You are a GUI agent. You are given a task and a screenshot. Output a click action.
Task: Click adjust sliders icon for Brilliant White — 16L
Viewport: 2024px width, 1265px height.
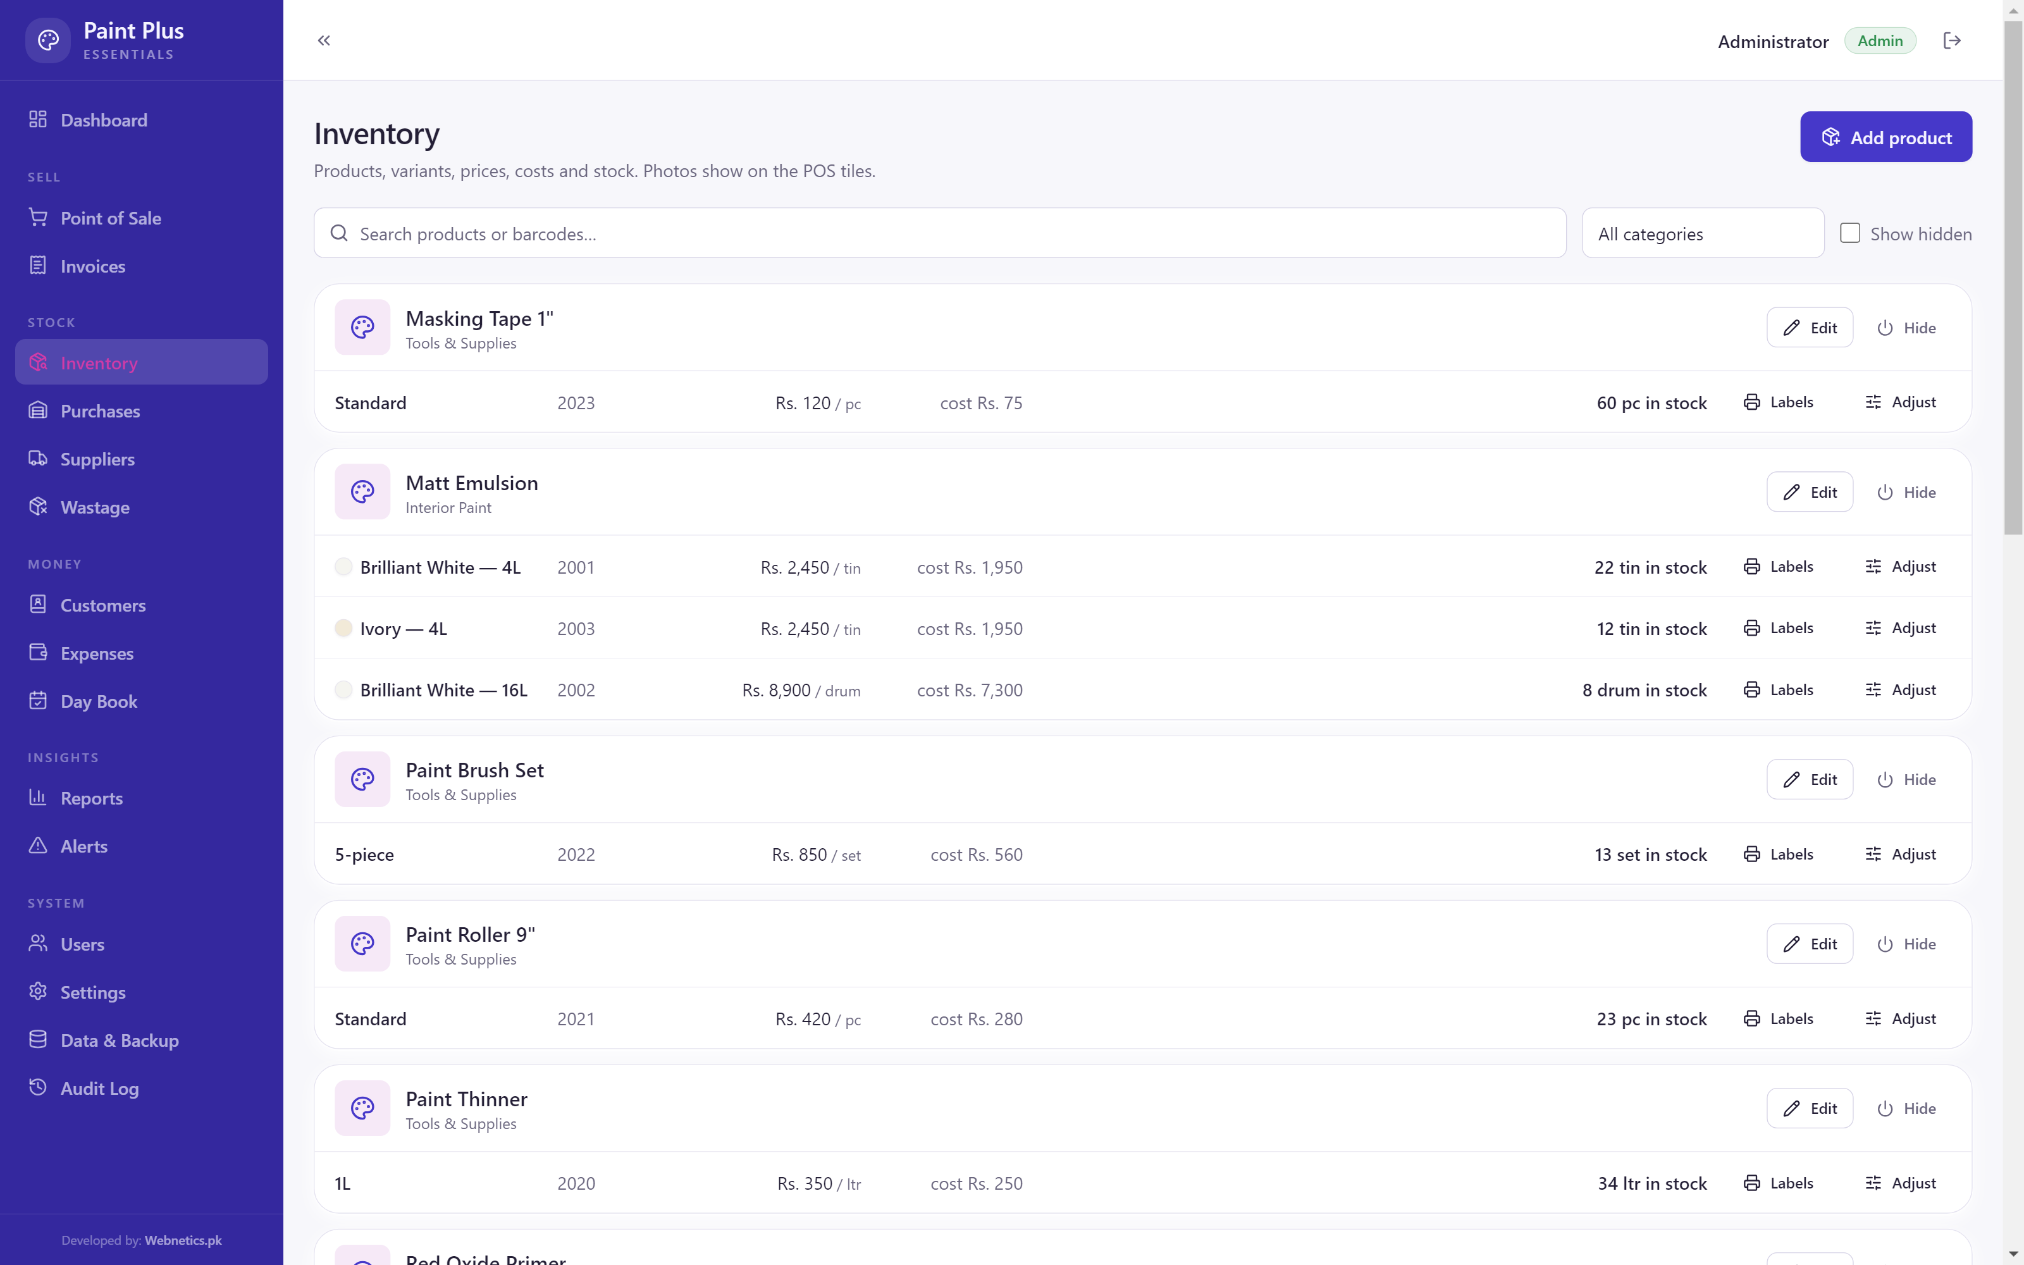[x=1873, y=689]
